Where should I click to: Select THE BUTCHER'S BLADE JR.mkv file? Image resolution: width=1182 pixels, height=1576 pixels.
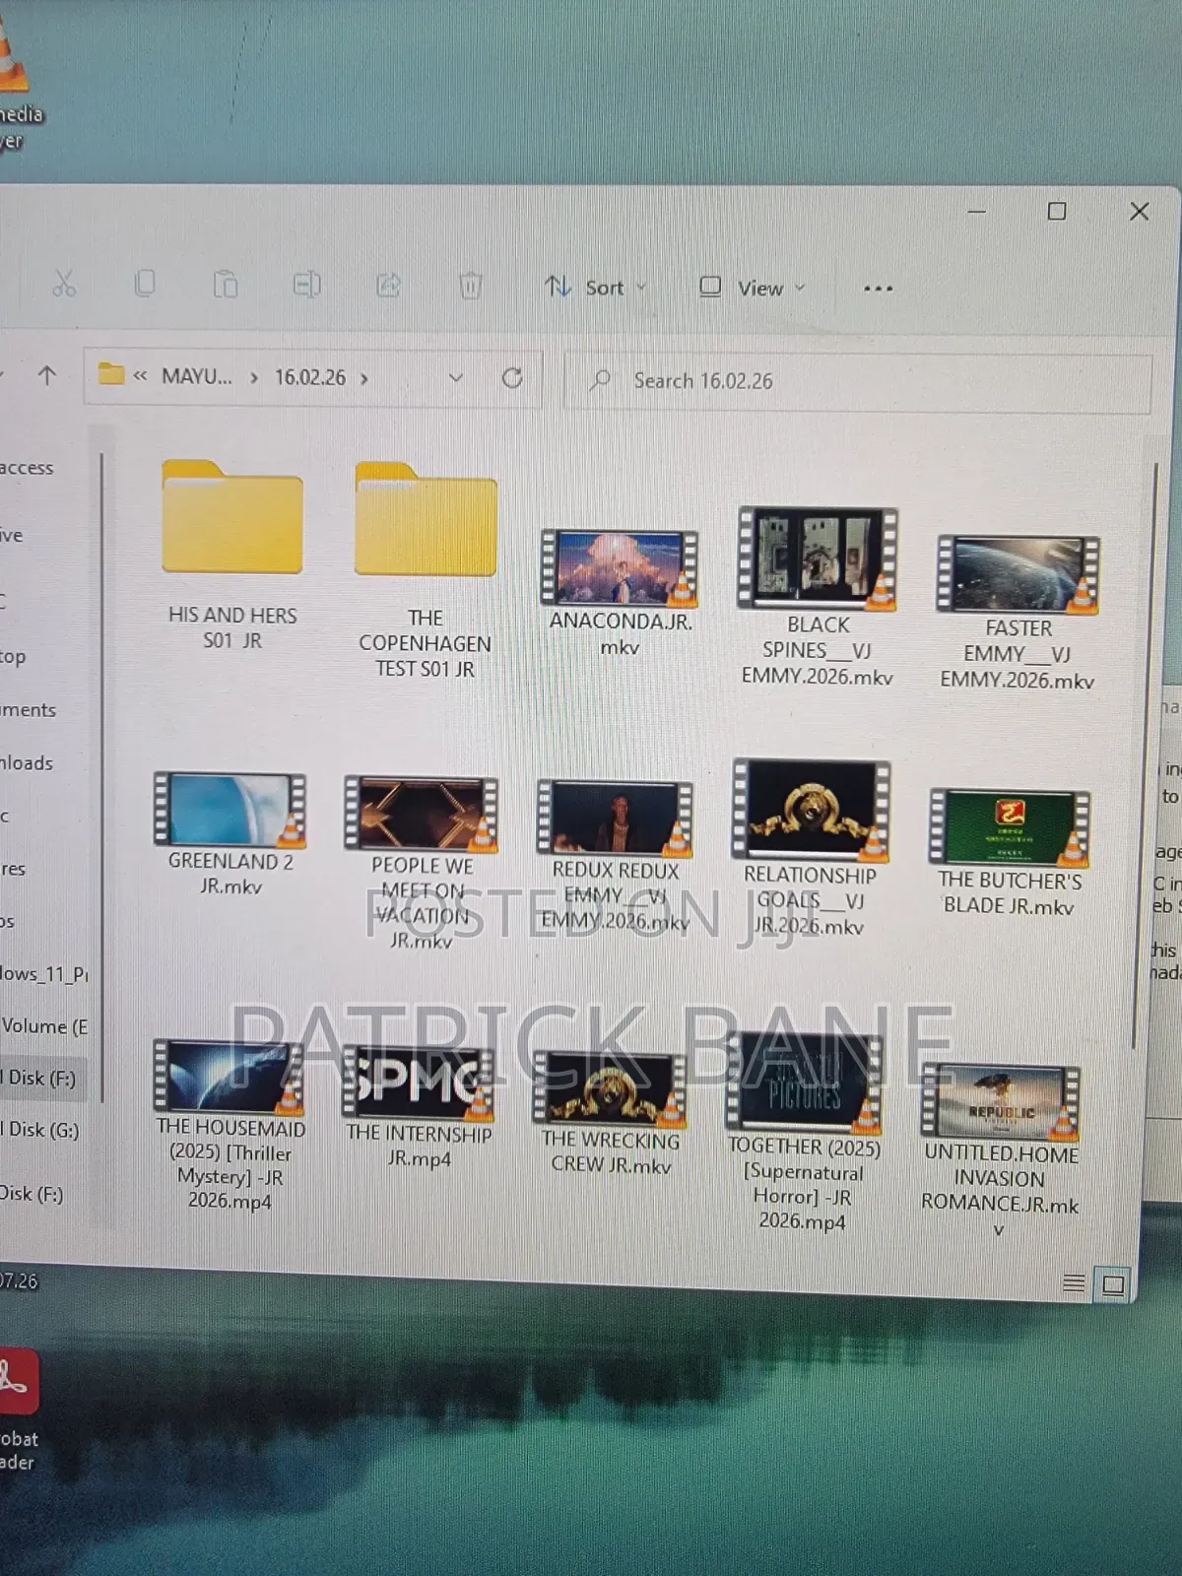[1010, 853]
